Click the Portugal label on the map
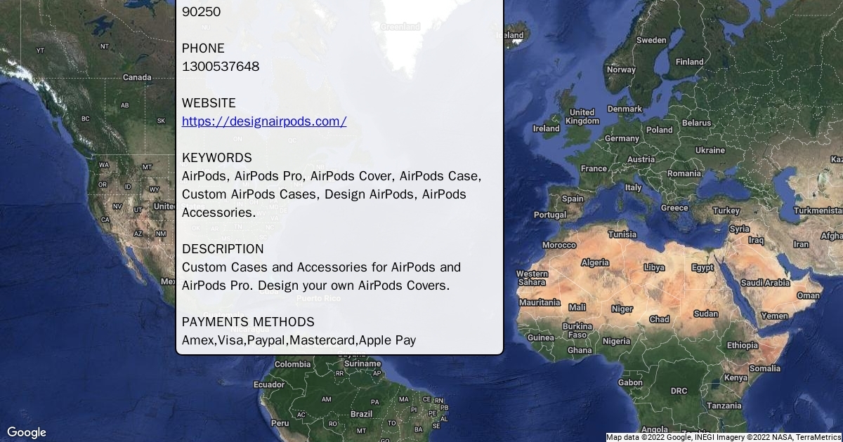 (550, 215)
